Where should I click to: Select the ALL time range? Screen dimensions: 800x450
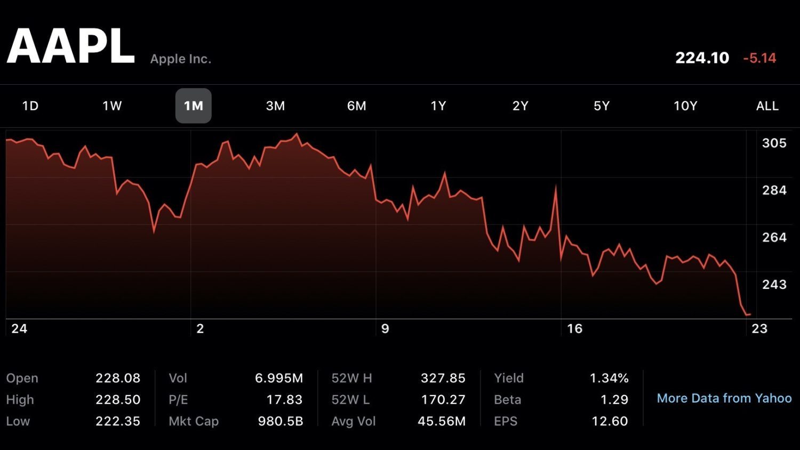click(x=766, y=106)
